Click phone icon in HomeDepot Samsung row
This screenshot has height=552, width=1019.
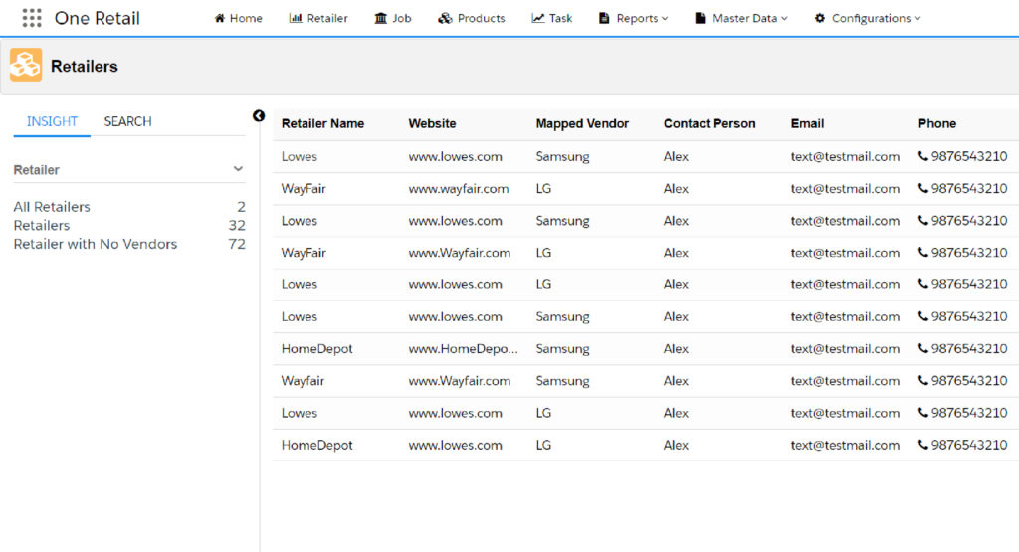tap(922, 348)
